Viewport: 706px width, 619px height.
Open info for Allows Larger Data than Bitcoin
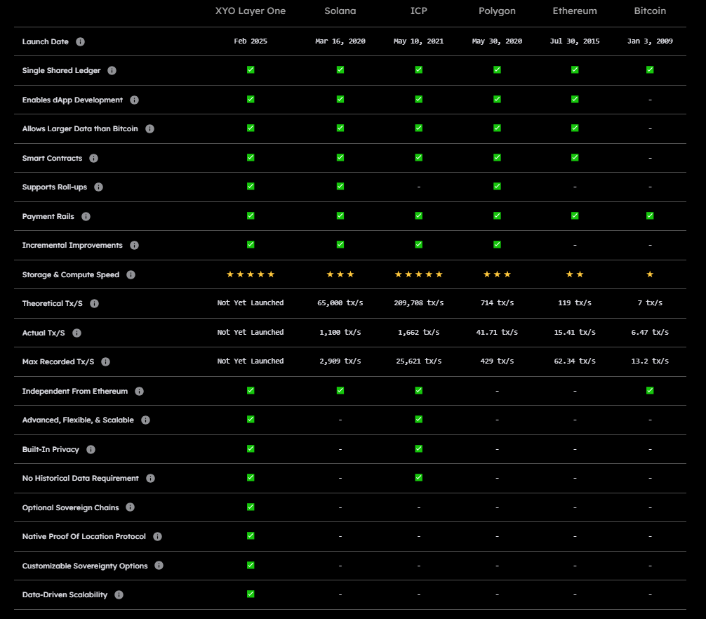(150, 128)
